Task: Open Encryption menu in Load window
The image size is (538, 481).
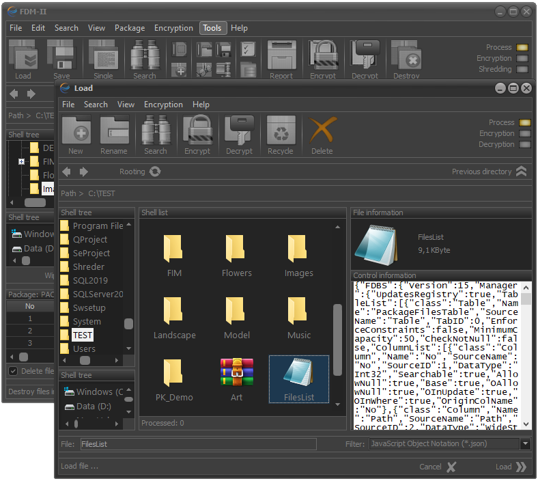Action: 163,105
